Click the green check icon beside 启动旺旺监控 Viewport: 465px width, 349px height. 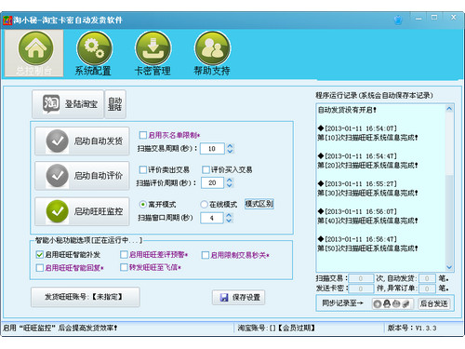coord(57,211)
